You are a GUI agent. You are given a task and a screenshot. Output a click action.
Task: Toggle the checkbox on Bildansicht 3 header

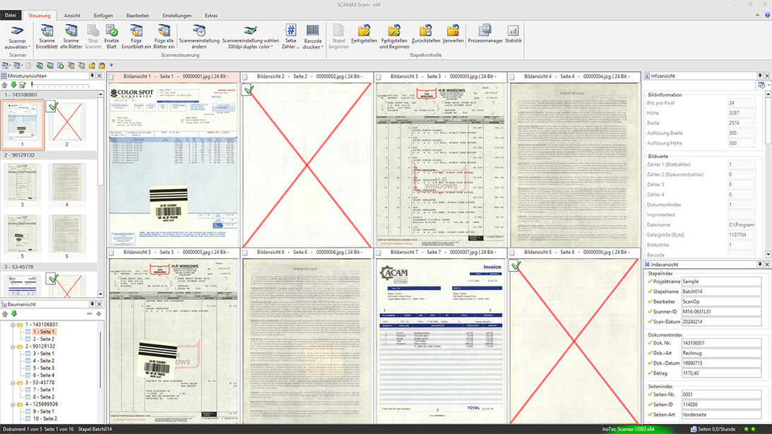(379, 76)
